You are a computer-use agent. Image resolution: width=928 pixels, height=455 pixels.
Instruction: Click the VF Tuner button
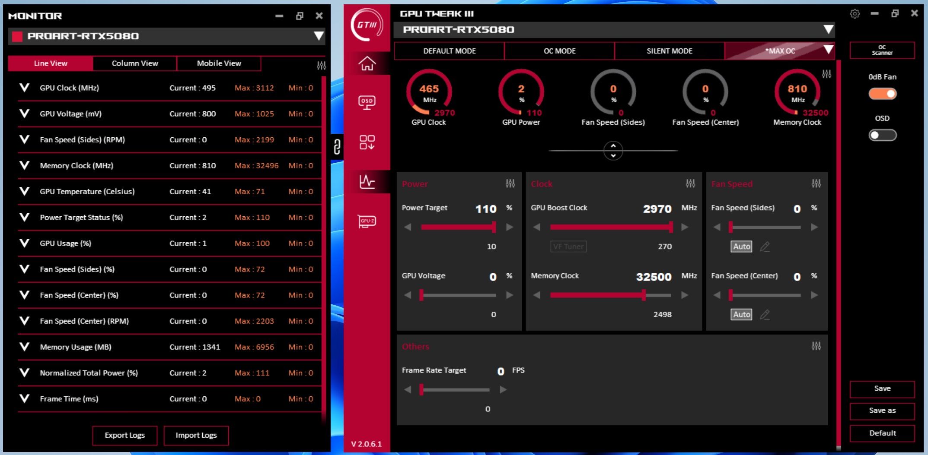pos(568,246)
